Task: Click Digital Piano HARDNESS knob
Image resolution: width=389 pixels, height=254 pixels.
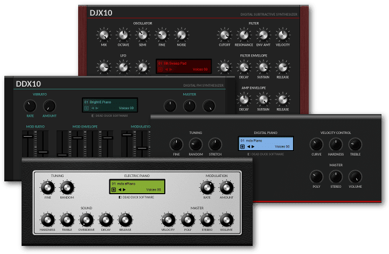Action: pyautogui.click(x=336, y=144)
